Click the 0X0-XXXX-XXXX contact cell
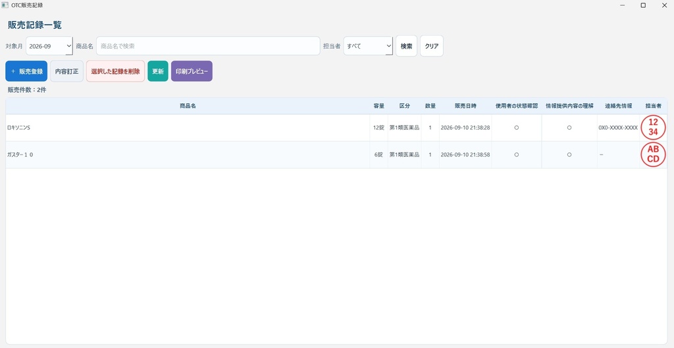This screenshot has width=674, height=348. [x=618, y=128]
